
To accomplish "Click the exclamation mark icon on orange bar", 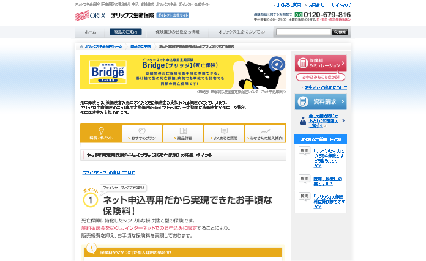I will click(92, 248).
